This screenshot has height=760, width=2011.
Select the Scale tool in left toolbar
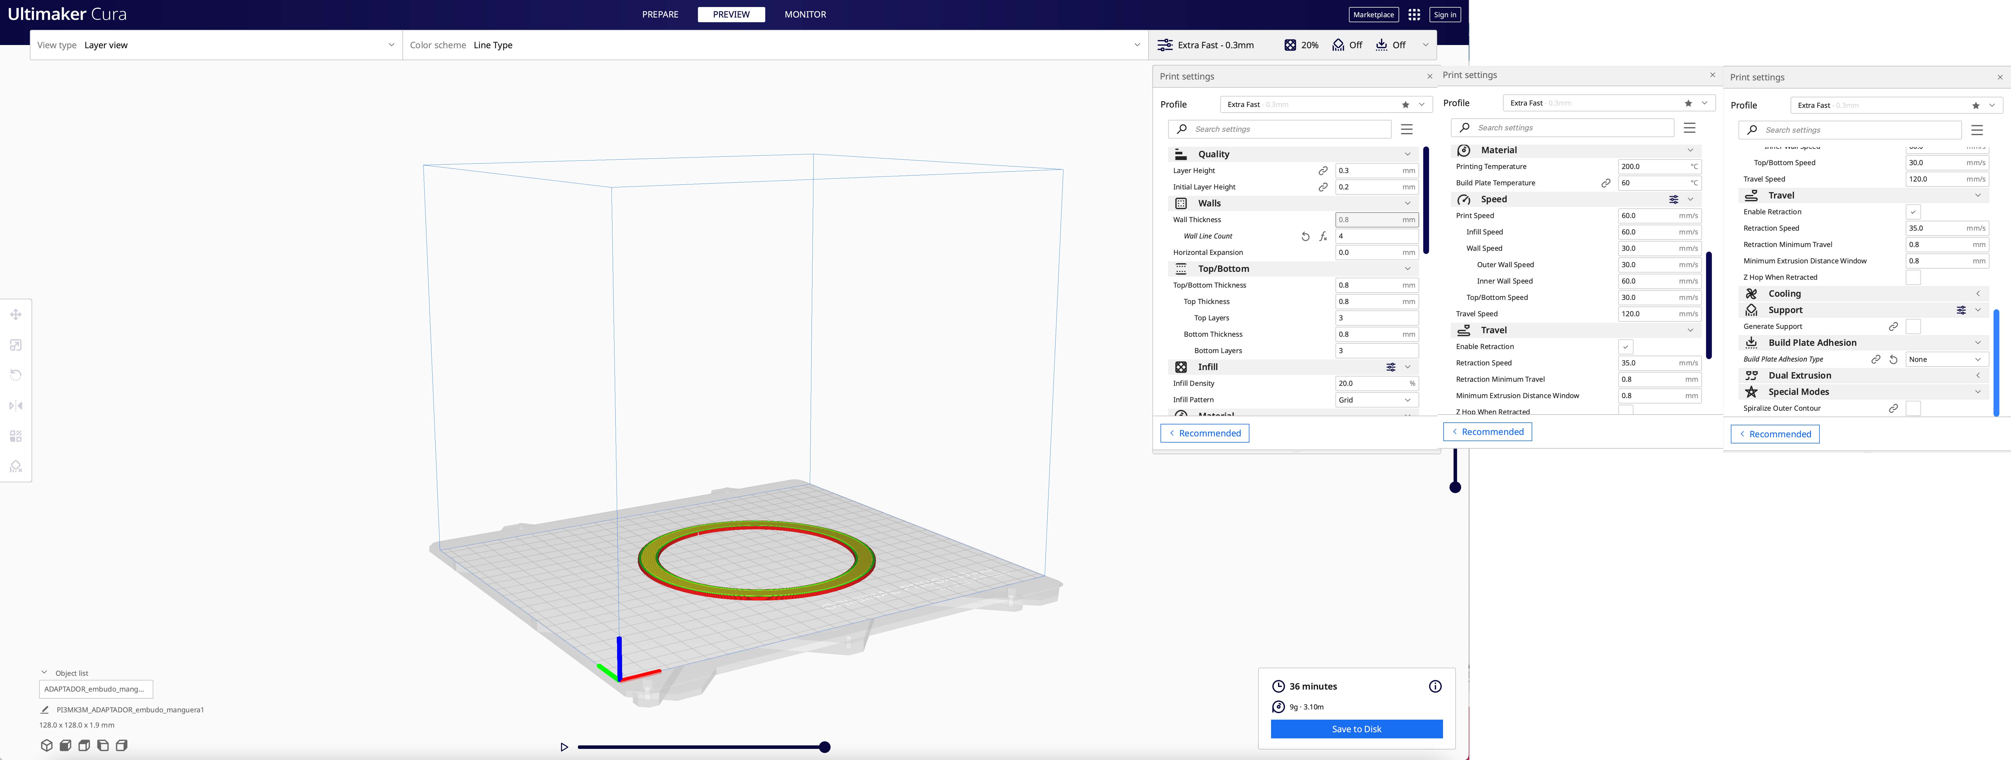pyautogui.click(x=16, y=345)
